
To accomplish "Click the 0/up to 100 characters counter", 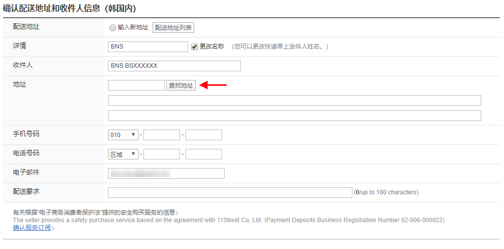I will pyautogui.click(x=386, y=192).
